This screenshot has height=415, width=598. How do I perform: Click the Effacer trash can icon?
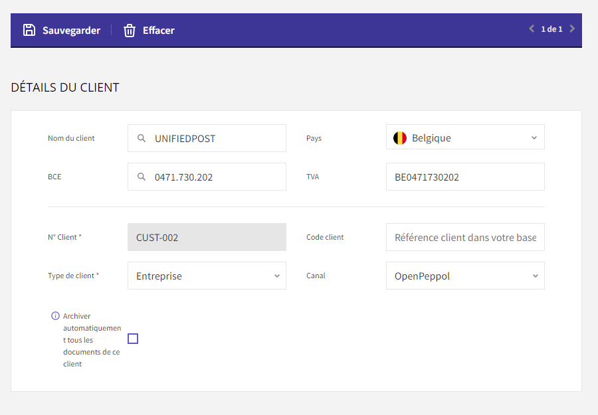coord(130,30)
